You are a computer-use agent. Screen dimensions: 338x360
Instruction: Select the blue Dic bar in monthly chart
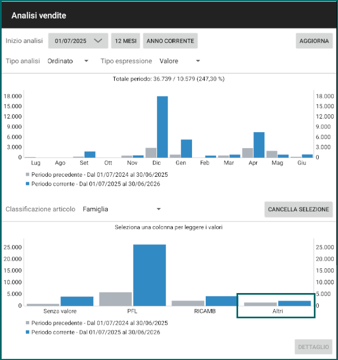[162, 127]
